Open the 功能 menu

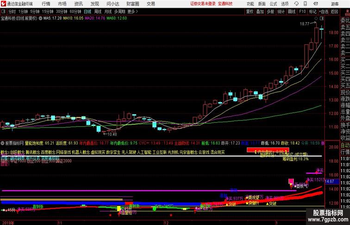click(250, 4)
